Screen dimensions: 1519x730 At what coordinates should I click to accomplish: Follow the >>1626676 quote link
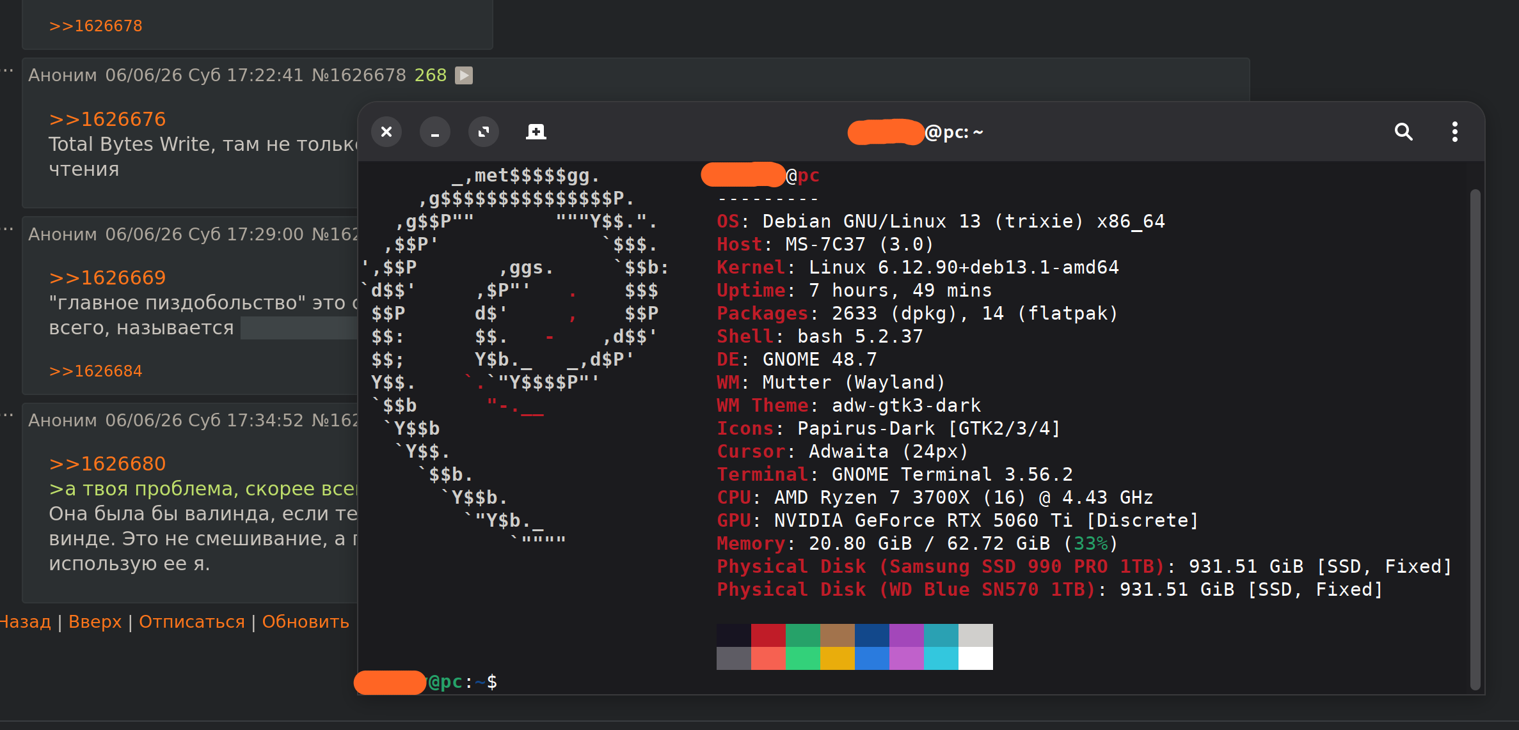(107, 119)
